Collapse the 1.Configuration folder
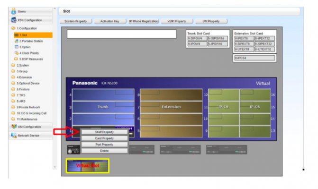The width and height of the screenshot is (318, 189). click(13, 29)
